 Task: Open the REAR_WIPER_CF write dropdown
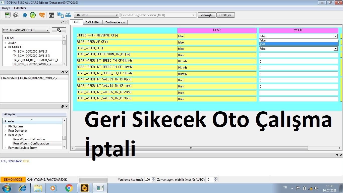pos(335,49)
